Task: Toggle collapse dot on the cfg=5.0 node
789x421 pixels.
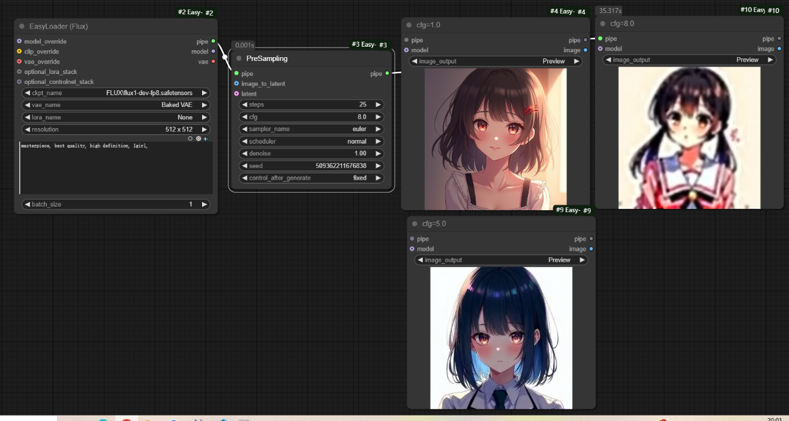Action: coord(415,224)
